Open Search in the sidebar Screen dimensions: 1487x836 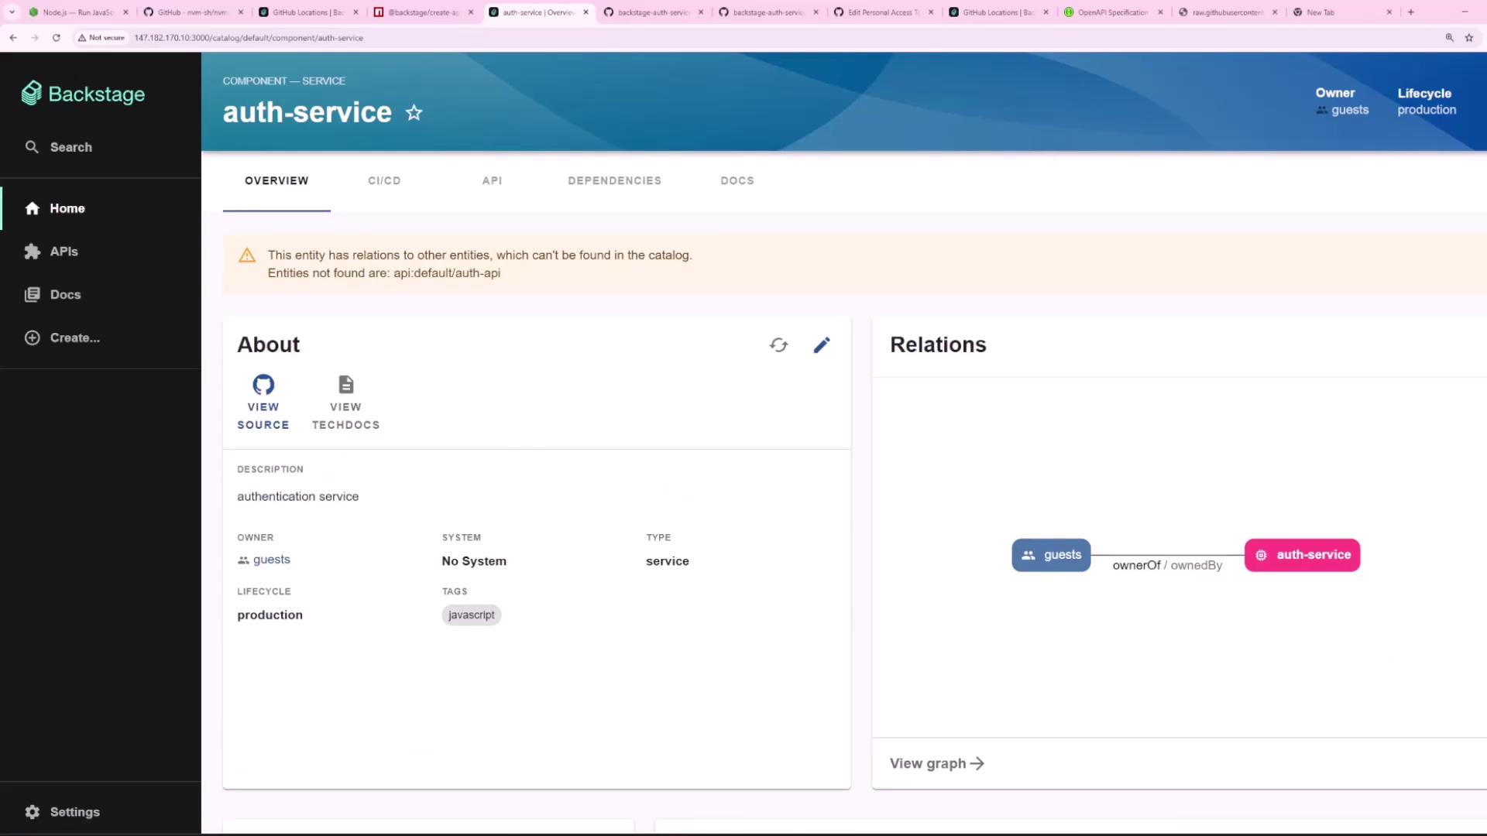[x=59, y=147]
